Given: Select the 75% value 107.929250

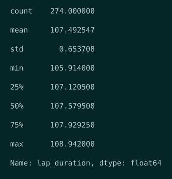Looking at the screenshot, I should pyautogui.click(x=72, y=125).
